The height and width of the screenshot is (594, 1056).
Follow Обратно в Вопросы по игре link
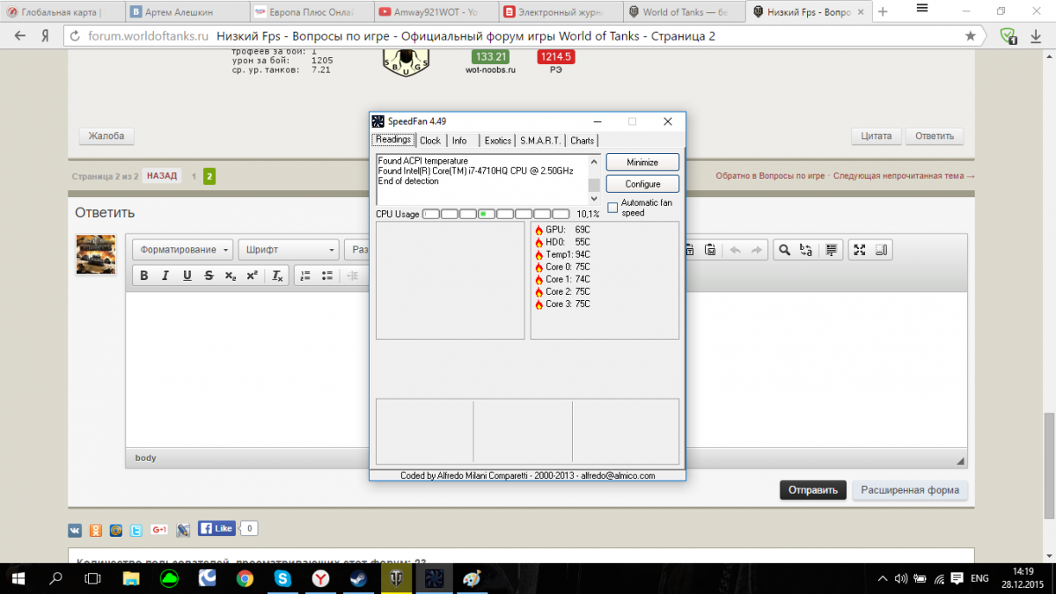pyautogui.click(x=771, y=176)
